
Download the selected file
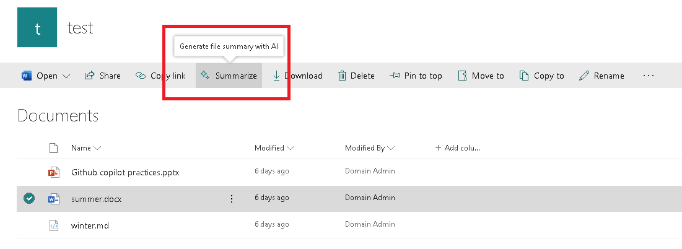coord(297,76)
